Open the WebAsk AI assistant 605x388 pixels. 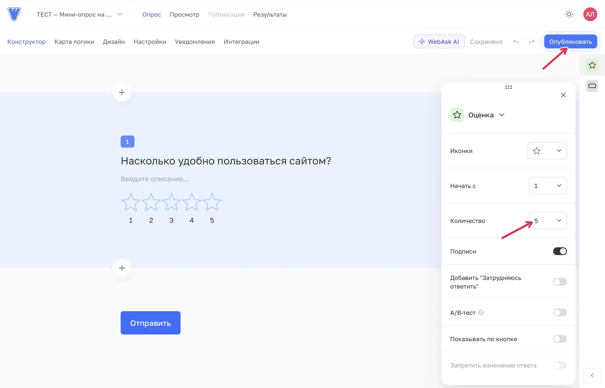coord(439,41)
